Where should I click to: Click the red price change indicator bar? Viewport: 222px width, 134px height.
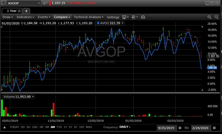click(x=50, y=3)
